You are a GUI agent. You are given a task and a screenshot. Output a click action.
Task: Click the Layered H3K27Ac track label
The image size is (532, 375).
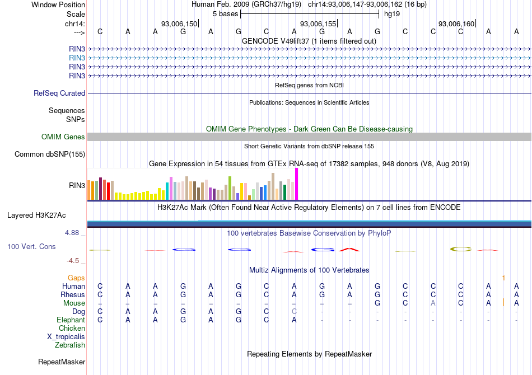pos(36,215)
